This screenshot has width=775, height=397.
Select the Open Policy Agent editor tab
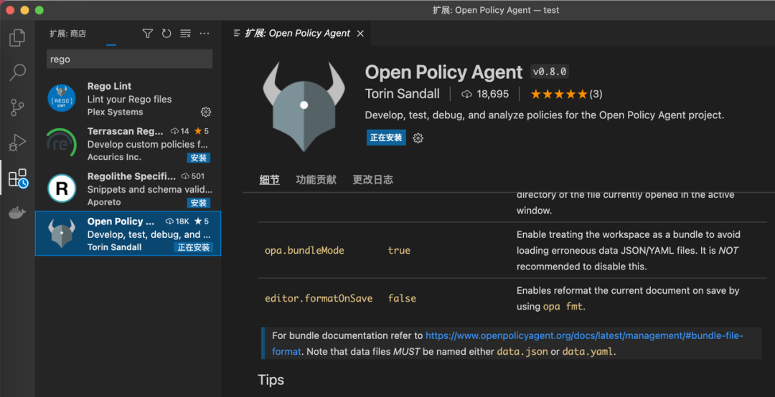coord(298,33)
